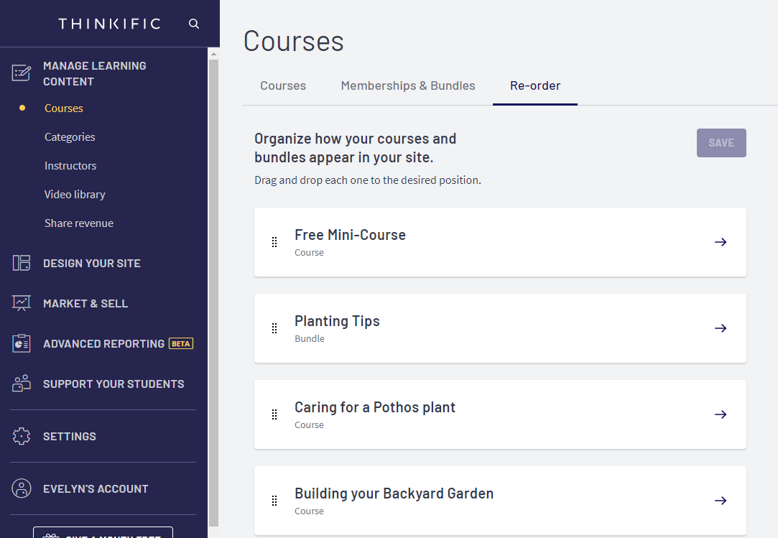Select the Re-order tab

(535, 86)
